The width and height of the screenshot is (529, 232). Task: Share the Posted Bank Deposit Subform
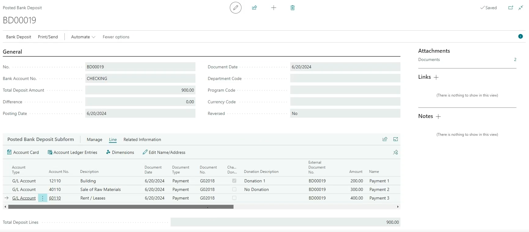click(385, 139)
